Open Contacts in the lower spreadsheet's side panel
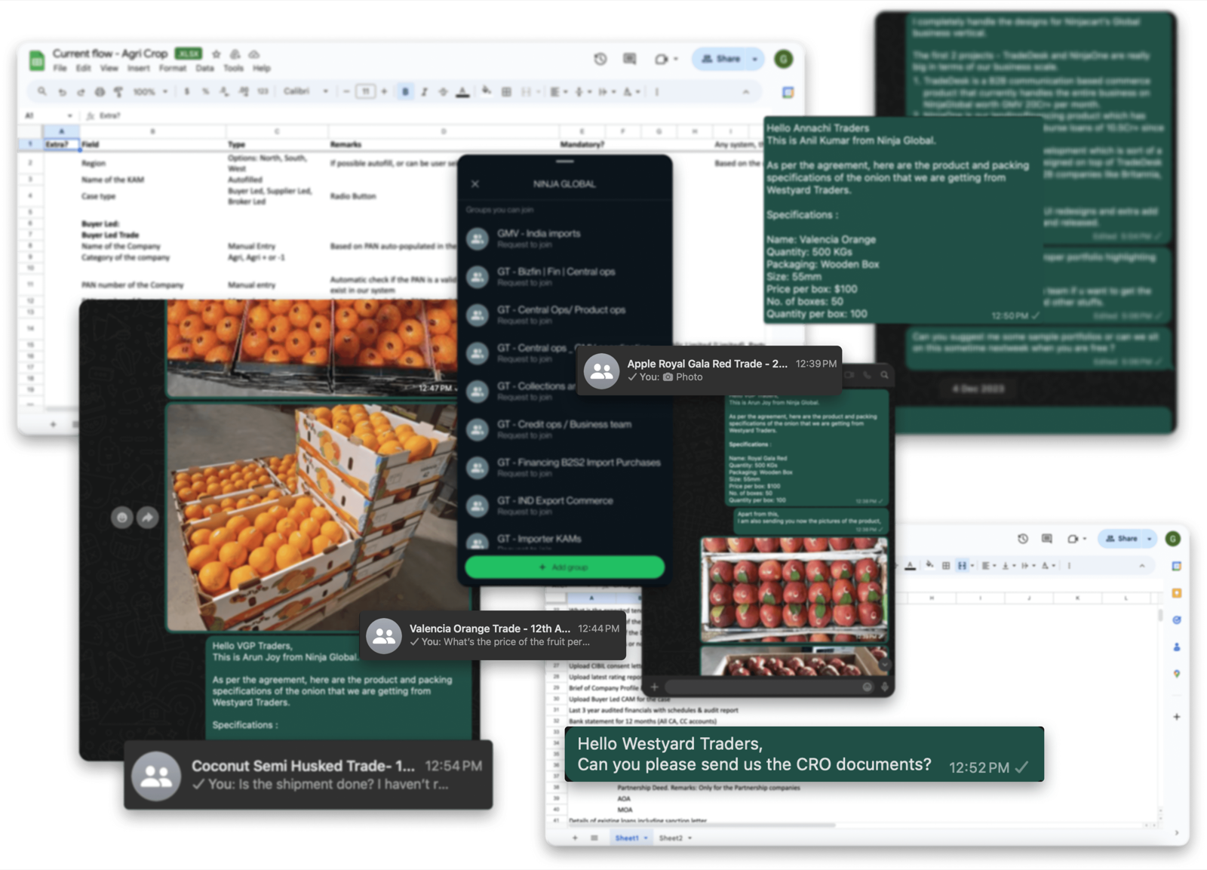Screen dimensions: 1207x870 point(1177,647)
